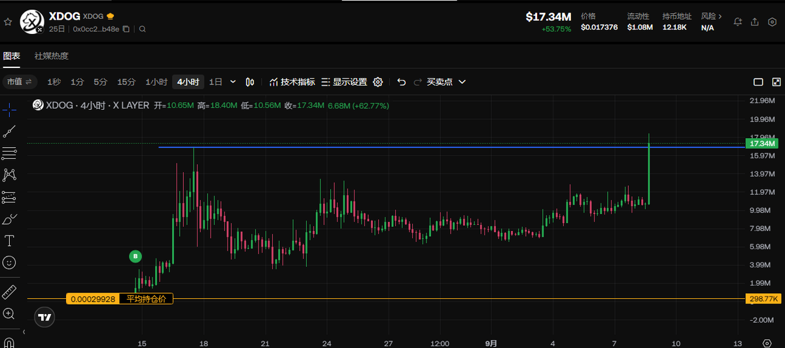Expand the 买卖点 dropdown
Image resolution: width=785 pixels, height=348 pixels.
click(x=446, y=82)
